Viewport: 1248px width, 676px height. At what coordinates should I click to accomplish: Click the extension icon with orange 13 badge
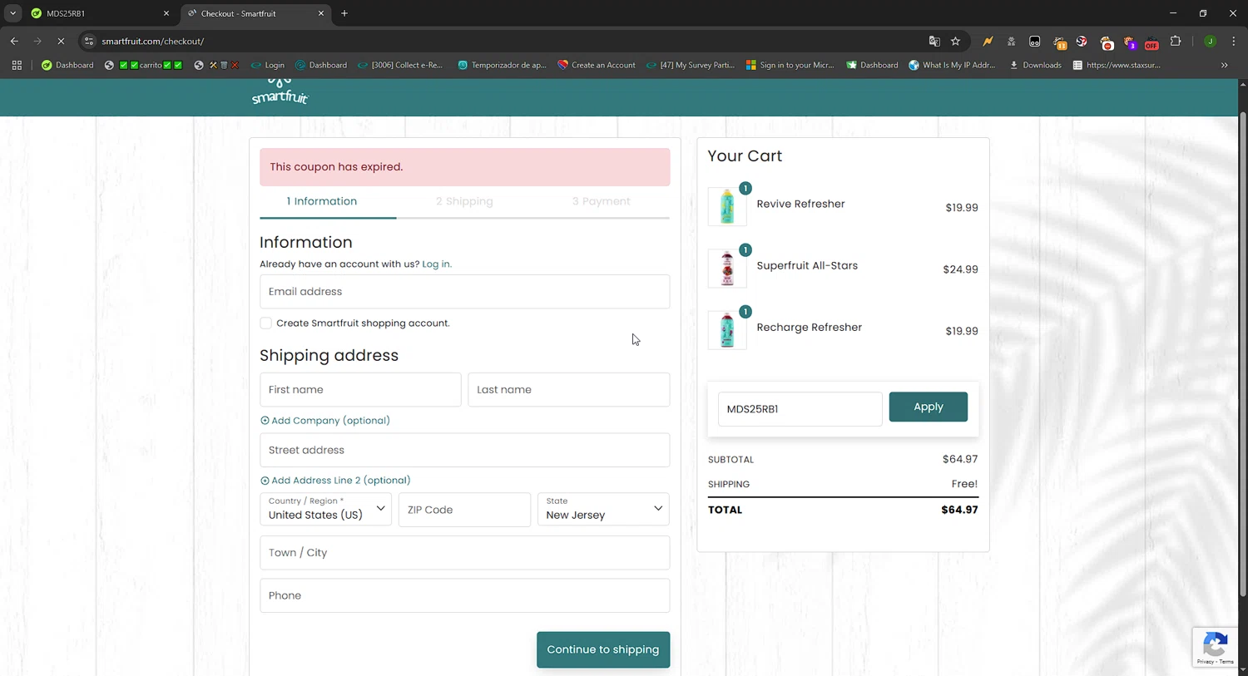(1059, 42)
